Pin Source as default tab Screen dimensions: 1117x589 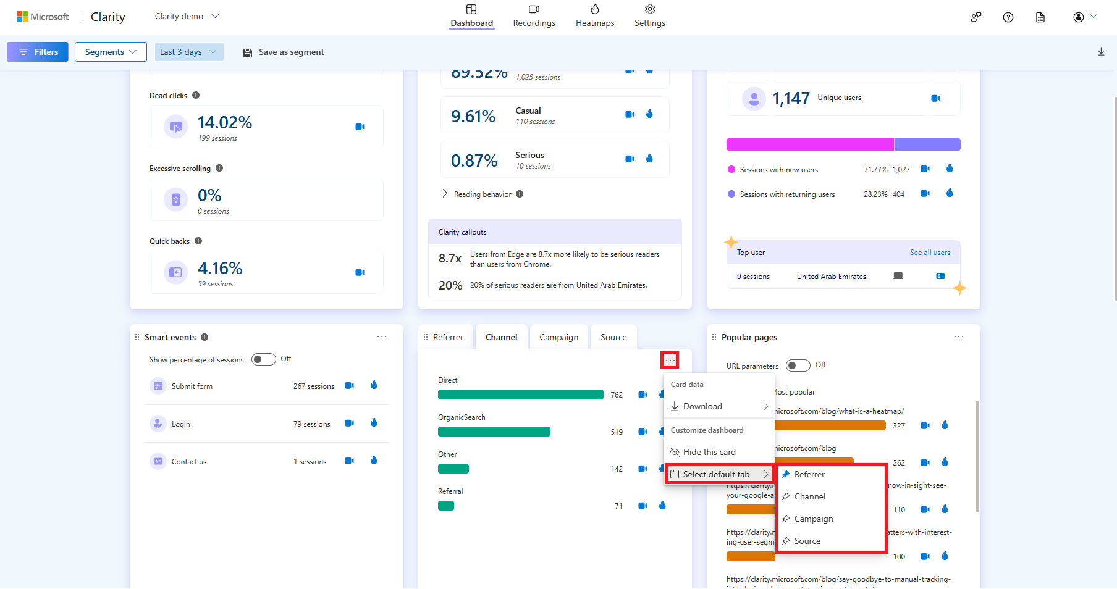(x=831, y=541)
